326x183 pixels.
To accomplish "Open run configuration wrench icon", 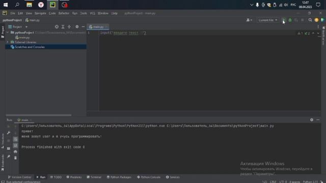I will (9, 133).
